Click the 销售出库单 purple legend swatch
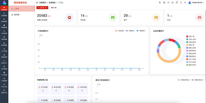This screenshot has height=103, width=206. [x=187, y=48]
